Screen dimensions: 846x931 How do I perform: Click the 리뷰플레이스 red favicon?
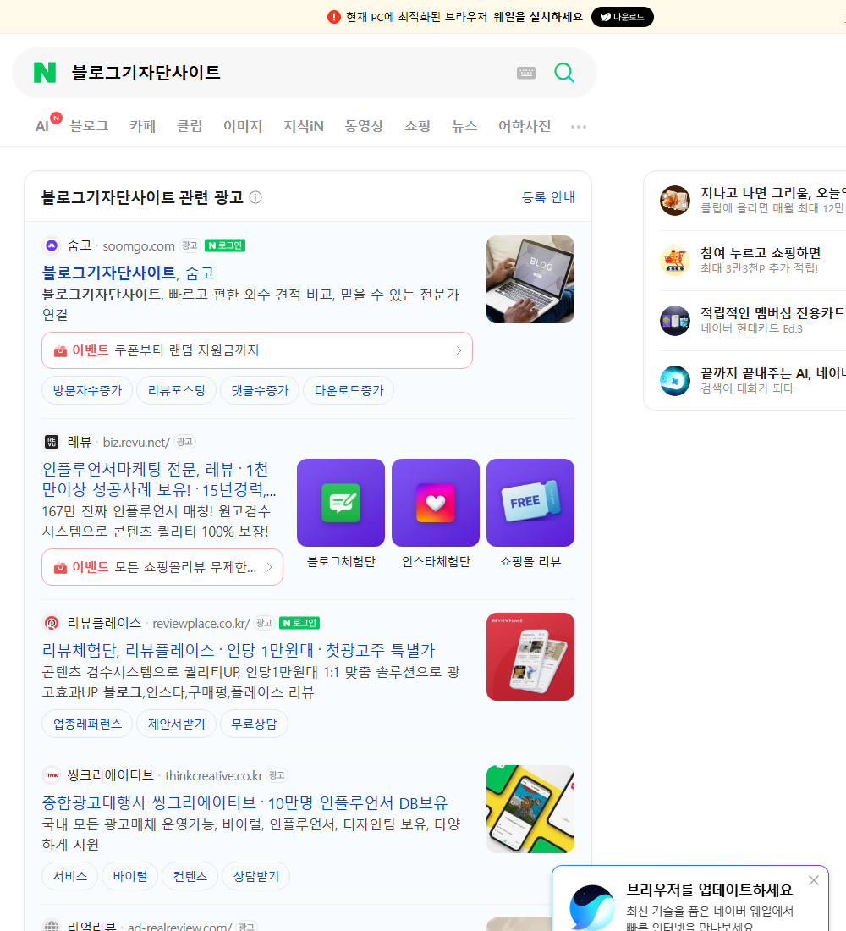pos(52,623)
